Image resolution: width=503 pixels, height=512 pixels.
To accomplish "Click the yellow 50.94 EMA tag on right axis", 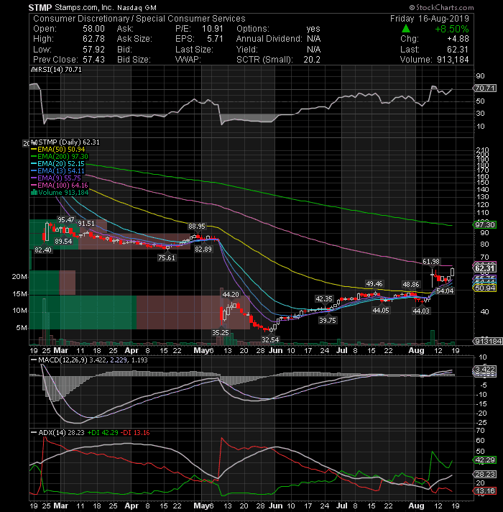I will point(485,288).
